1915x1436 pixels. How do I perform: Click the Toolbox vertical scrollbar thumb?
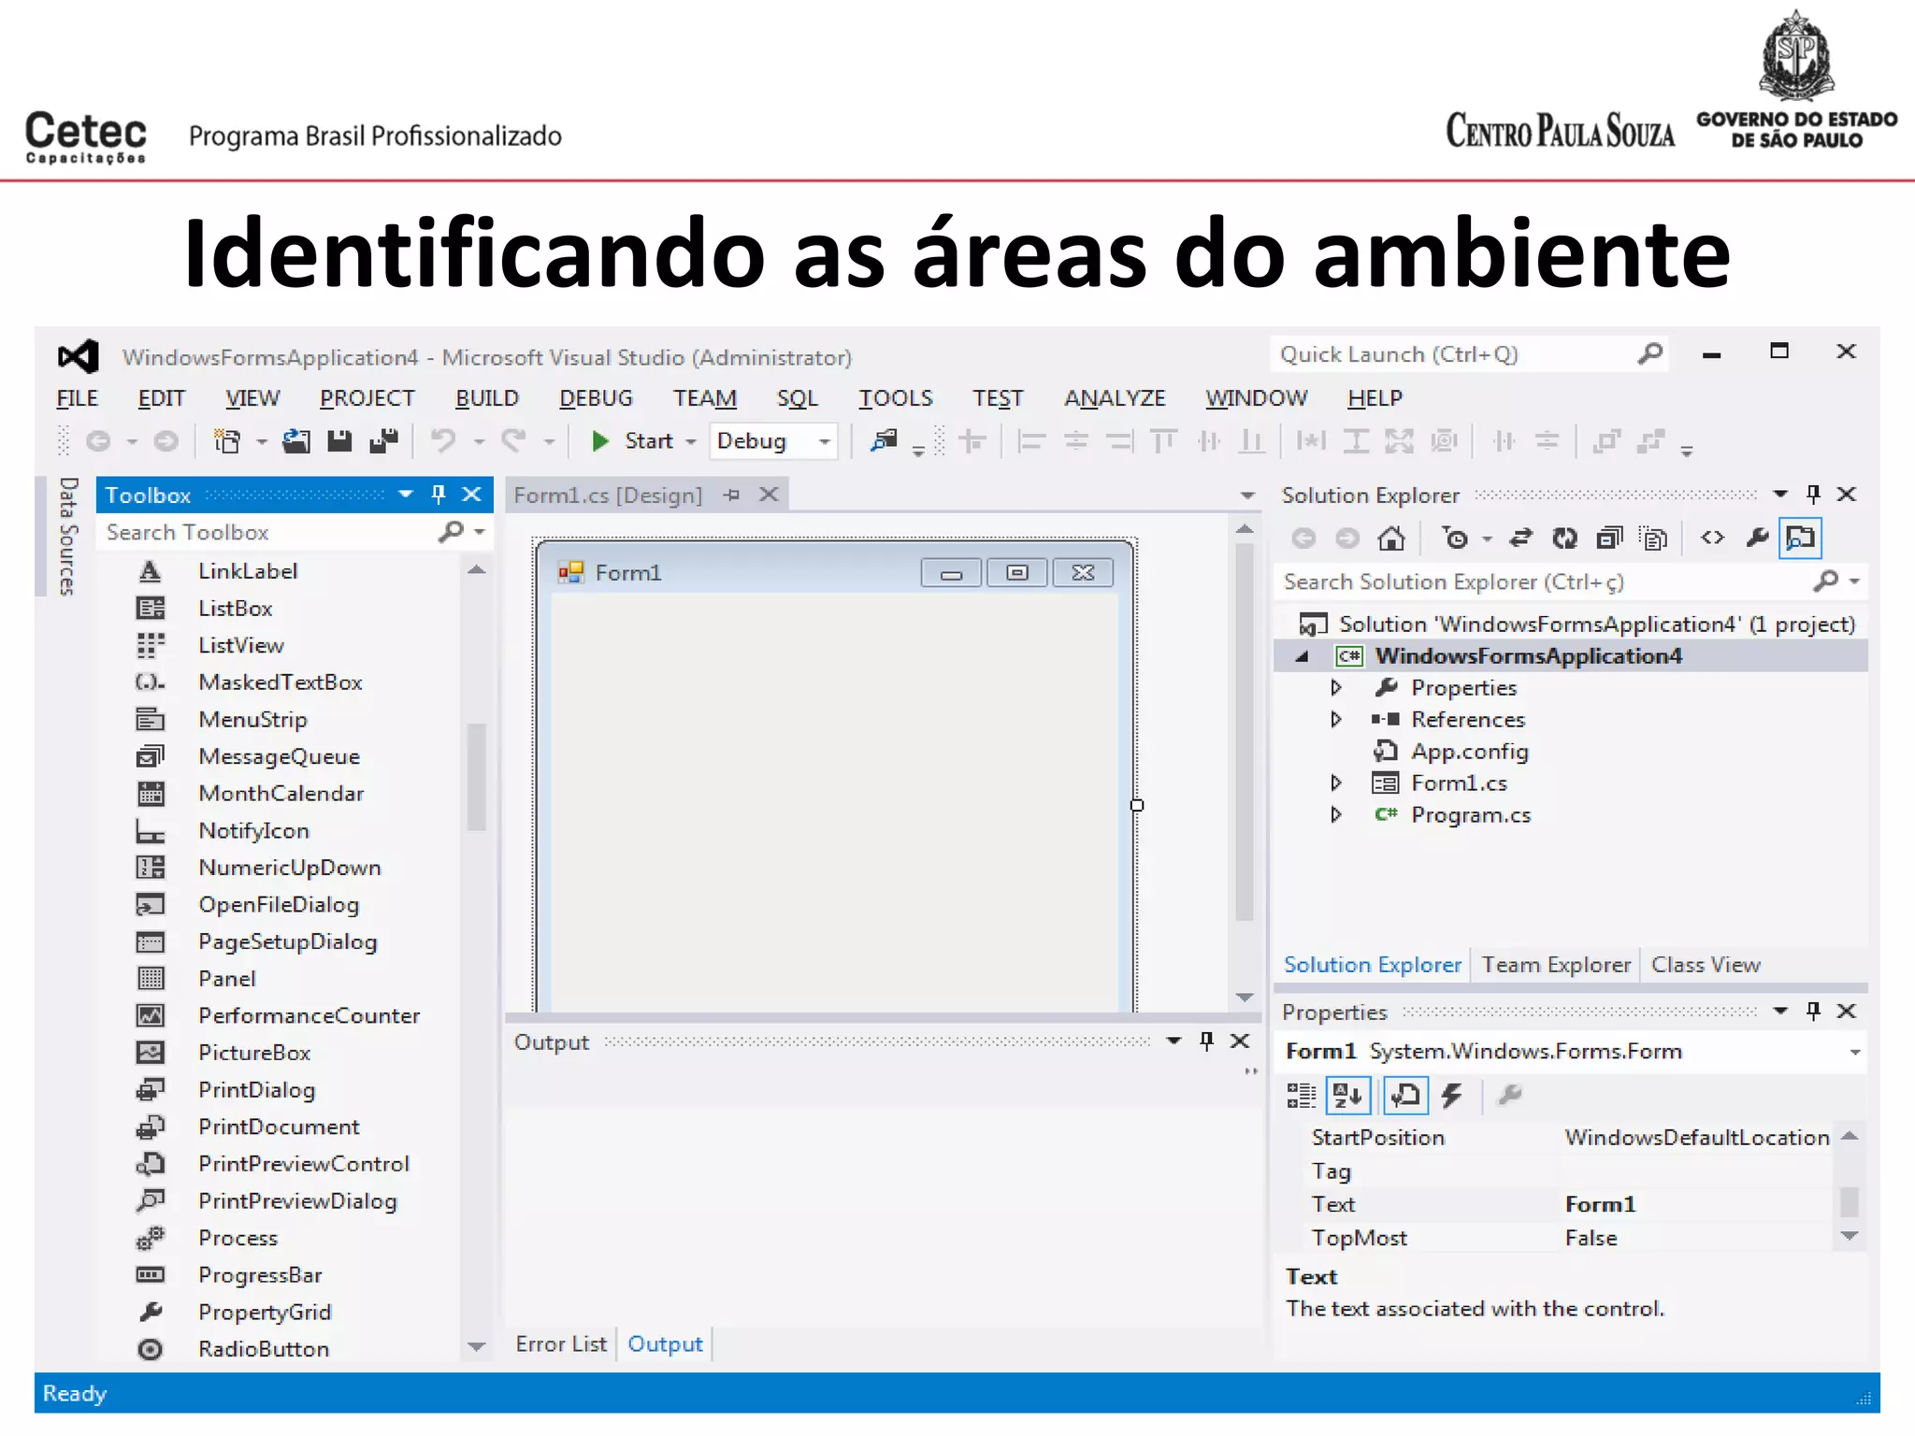(x=477, y=776)
